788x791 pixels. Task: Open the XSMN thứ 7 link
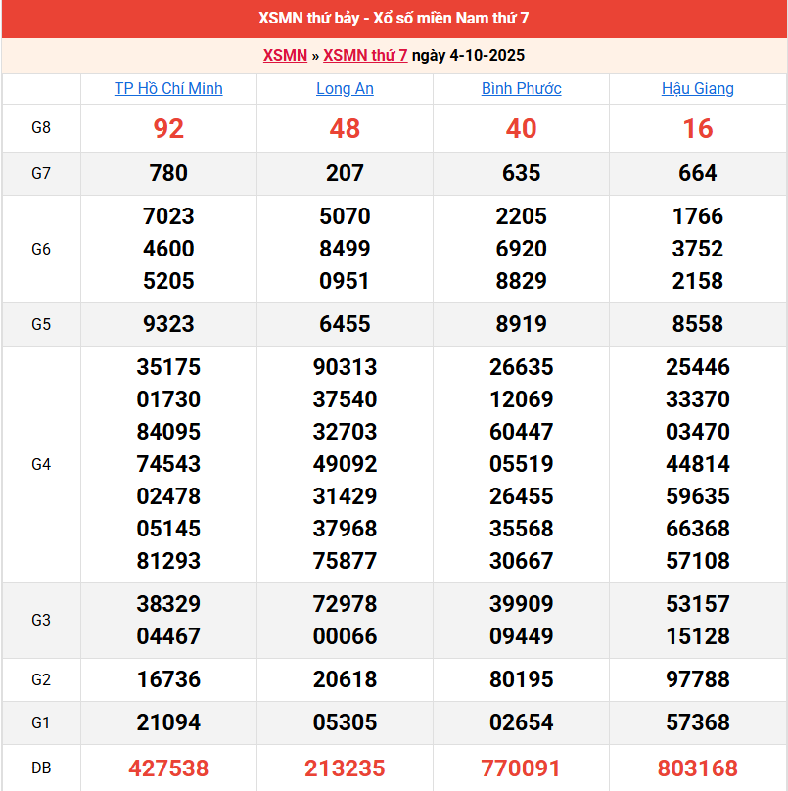[x=365, y=55]
